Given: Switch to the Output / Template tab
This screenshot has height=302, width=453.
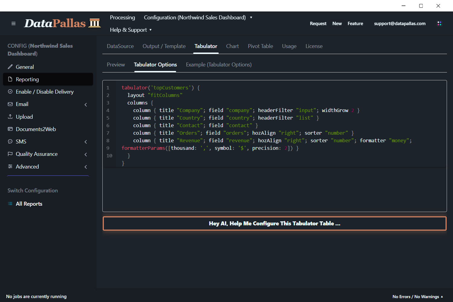Looking at the screenshot, I should coord(164,46).
